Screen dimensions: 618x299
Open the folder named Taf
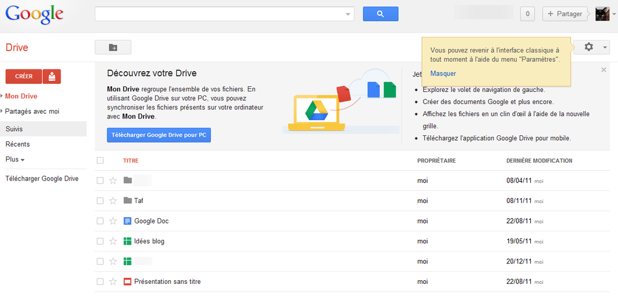(138, 201)
